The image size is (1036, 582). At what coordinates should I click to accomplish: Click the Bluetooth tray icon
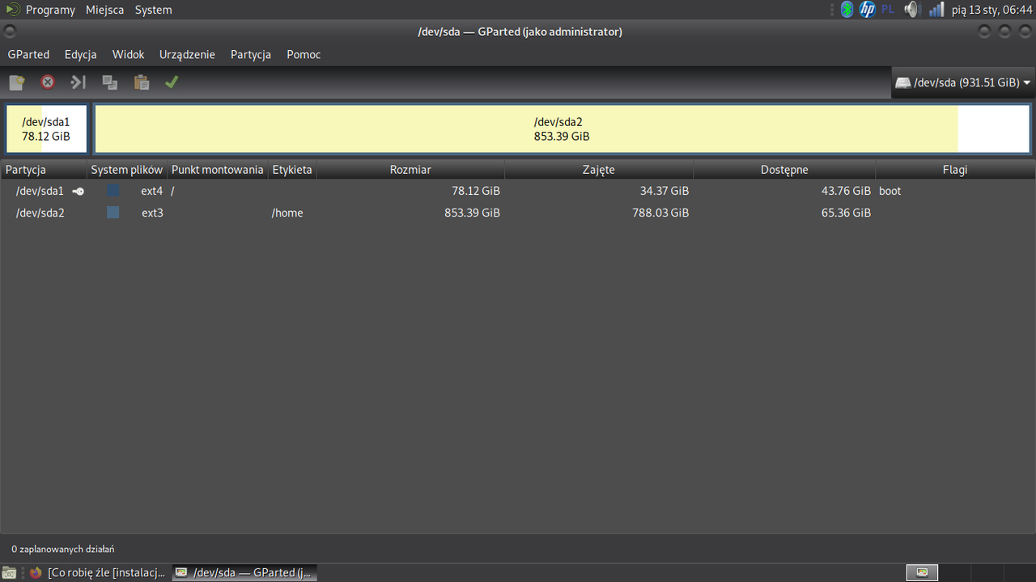pos(847,10)
